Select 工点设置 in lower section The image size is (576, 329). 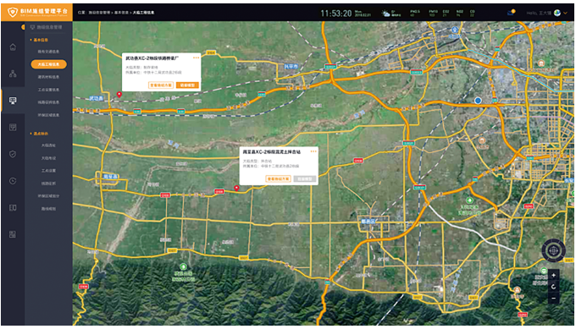[48, 171]
